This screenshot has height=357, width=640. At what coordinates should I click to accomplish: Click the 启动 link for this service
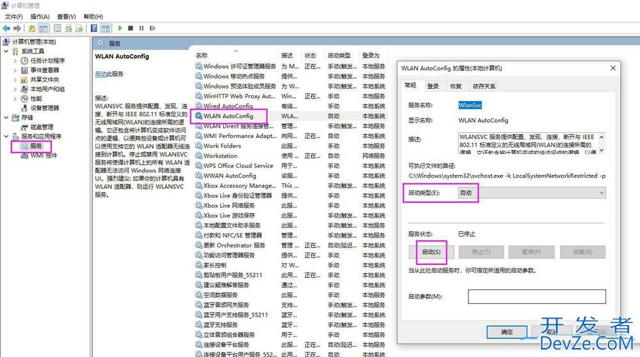(x=100, y=74)
